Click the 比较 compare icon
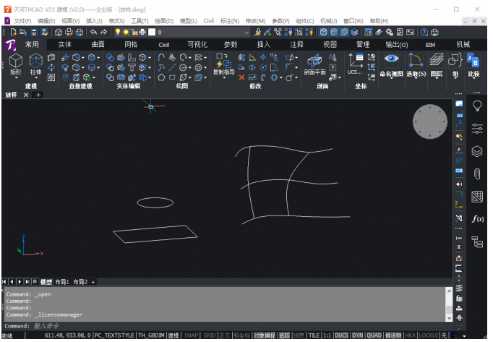This screenshot has height=342, width=493. click(473, 65)
